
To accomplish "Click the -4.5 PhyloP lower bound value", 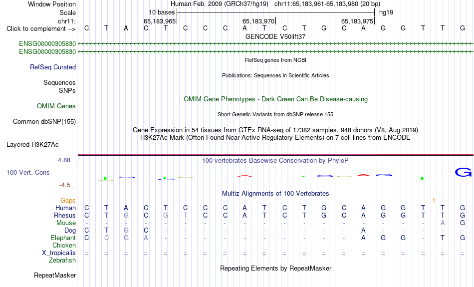I will (65, 185).
